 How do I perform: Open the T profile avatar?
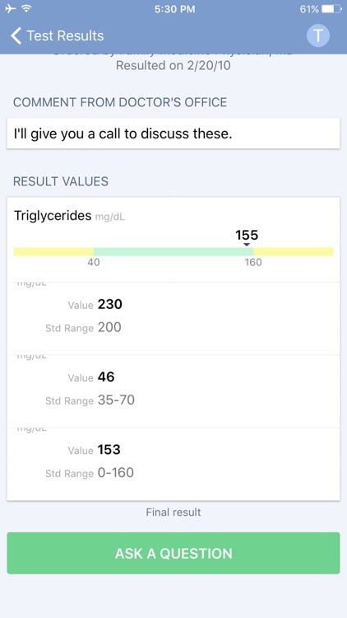click(318, 35)
